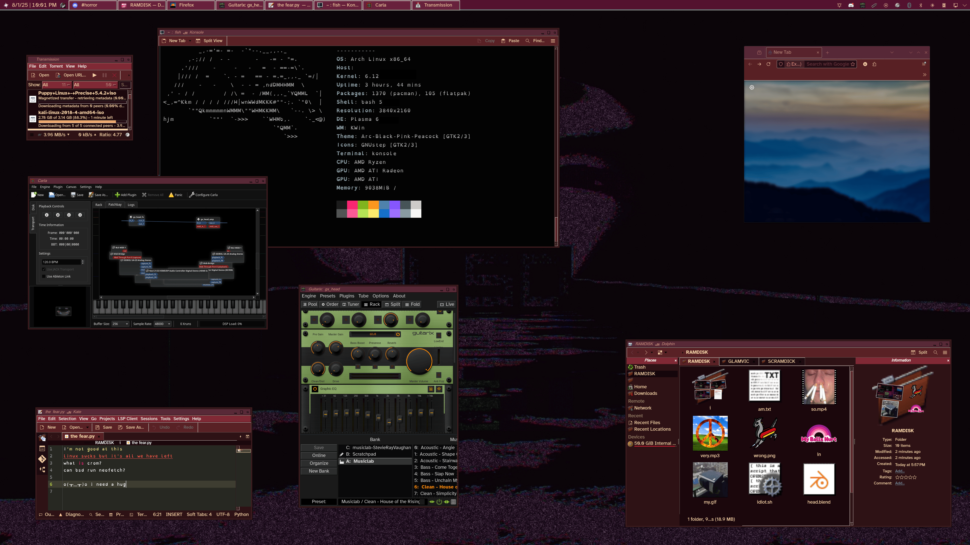Open the Tuner in the Guitarix toolbar
The height and width of the screenshot is (545, 970).
click(x=350, y=304)
